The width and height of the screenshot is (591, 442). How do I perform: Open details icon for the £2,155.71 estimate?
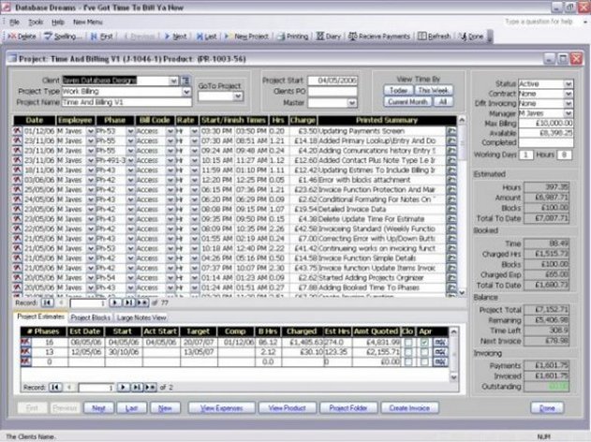(x=440, y=352)
